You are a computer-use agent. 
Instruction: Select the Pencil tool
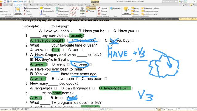[x=91, y=8]
